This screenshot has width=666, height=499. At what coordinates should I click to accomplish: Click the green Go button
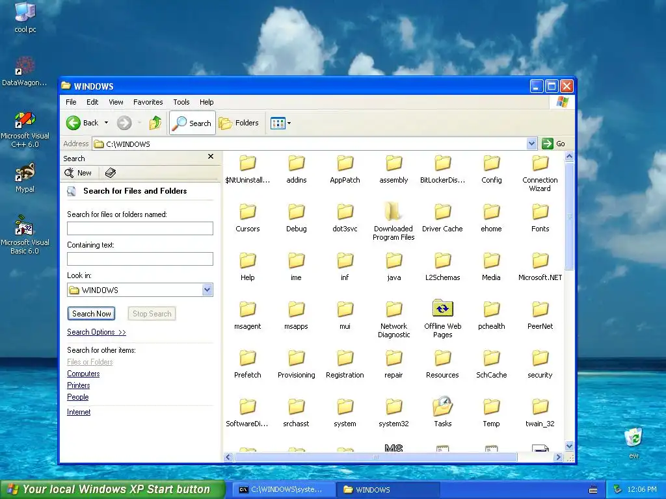pos(553,144)
